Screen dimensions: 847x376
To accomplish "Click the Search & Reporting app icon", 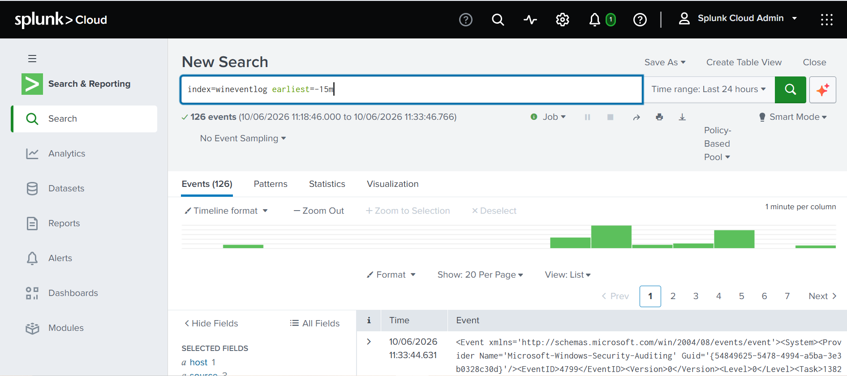I will click(32, 84).
